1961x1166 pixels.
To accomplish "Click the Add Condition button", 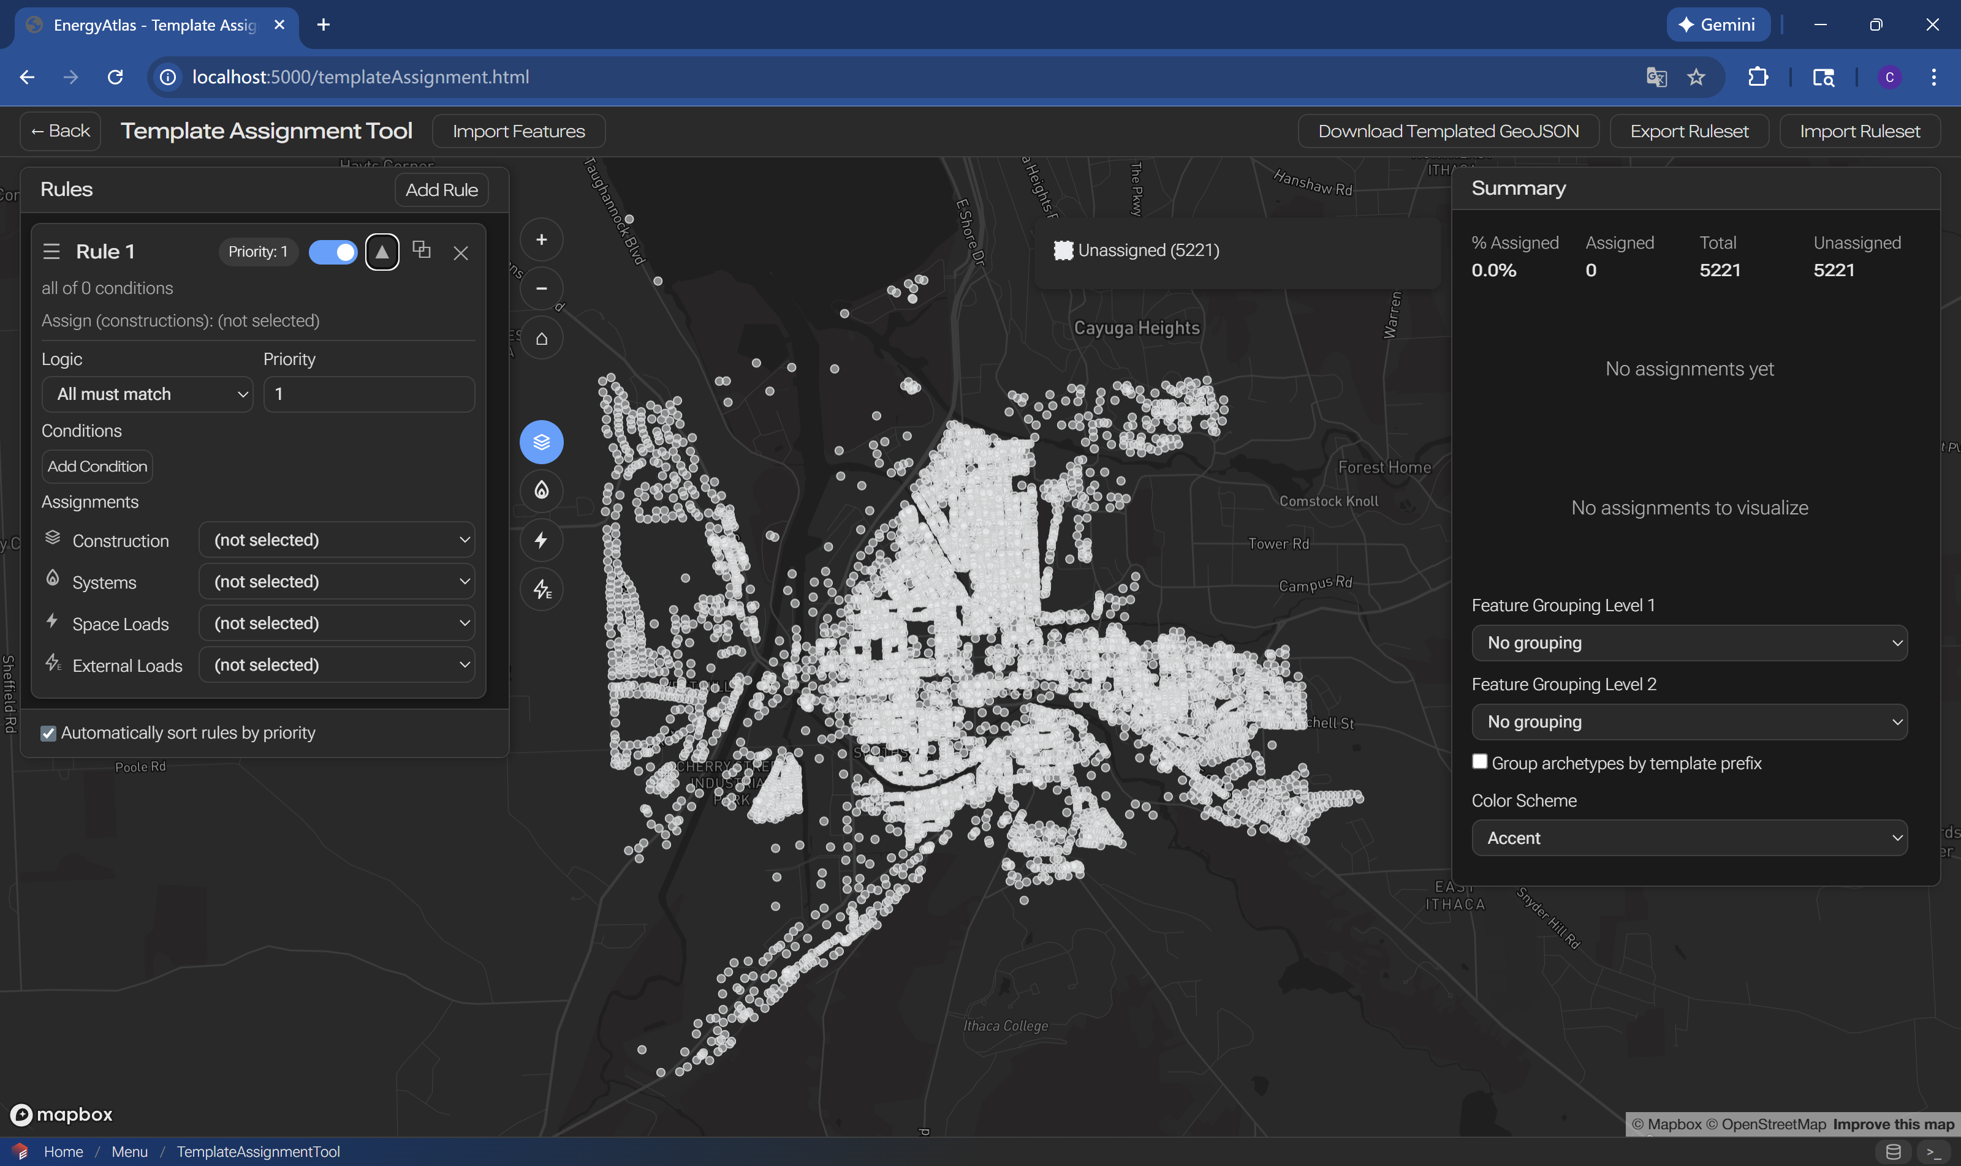I will pyautogui.click(x=97, y=466).
